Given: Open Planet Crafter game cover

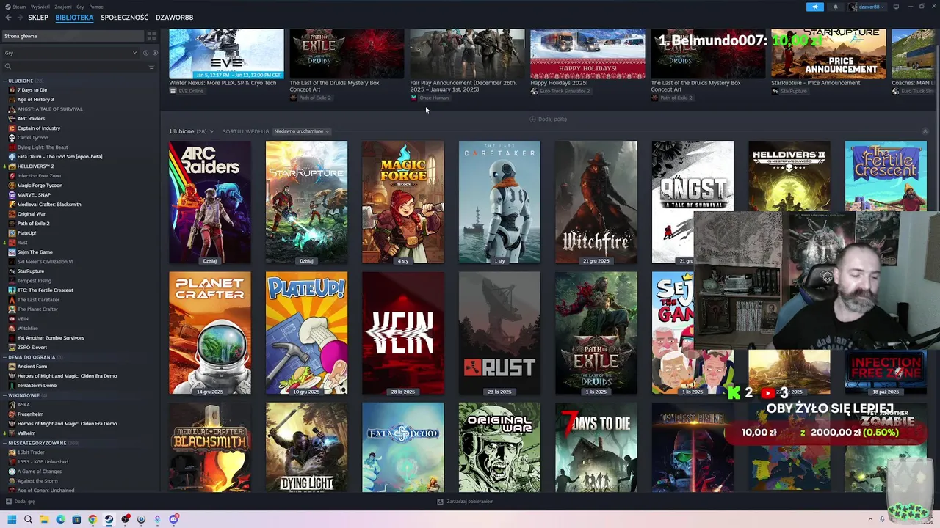Looking at the screenshot, I should point(210,333).
